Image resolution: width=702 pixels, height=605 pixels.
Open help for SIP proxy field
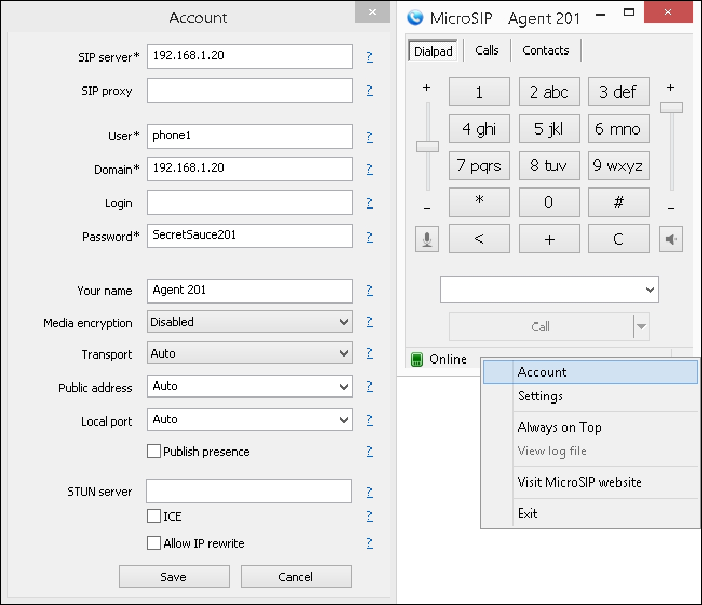pos(369,90)
